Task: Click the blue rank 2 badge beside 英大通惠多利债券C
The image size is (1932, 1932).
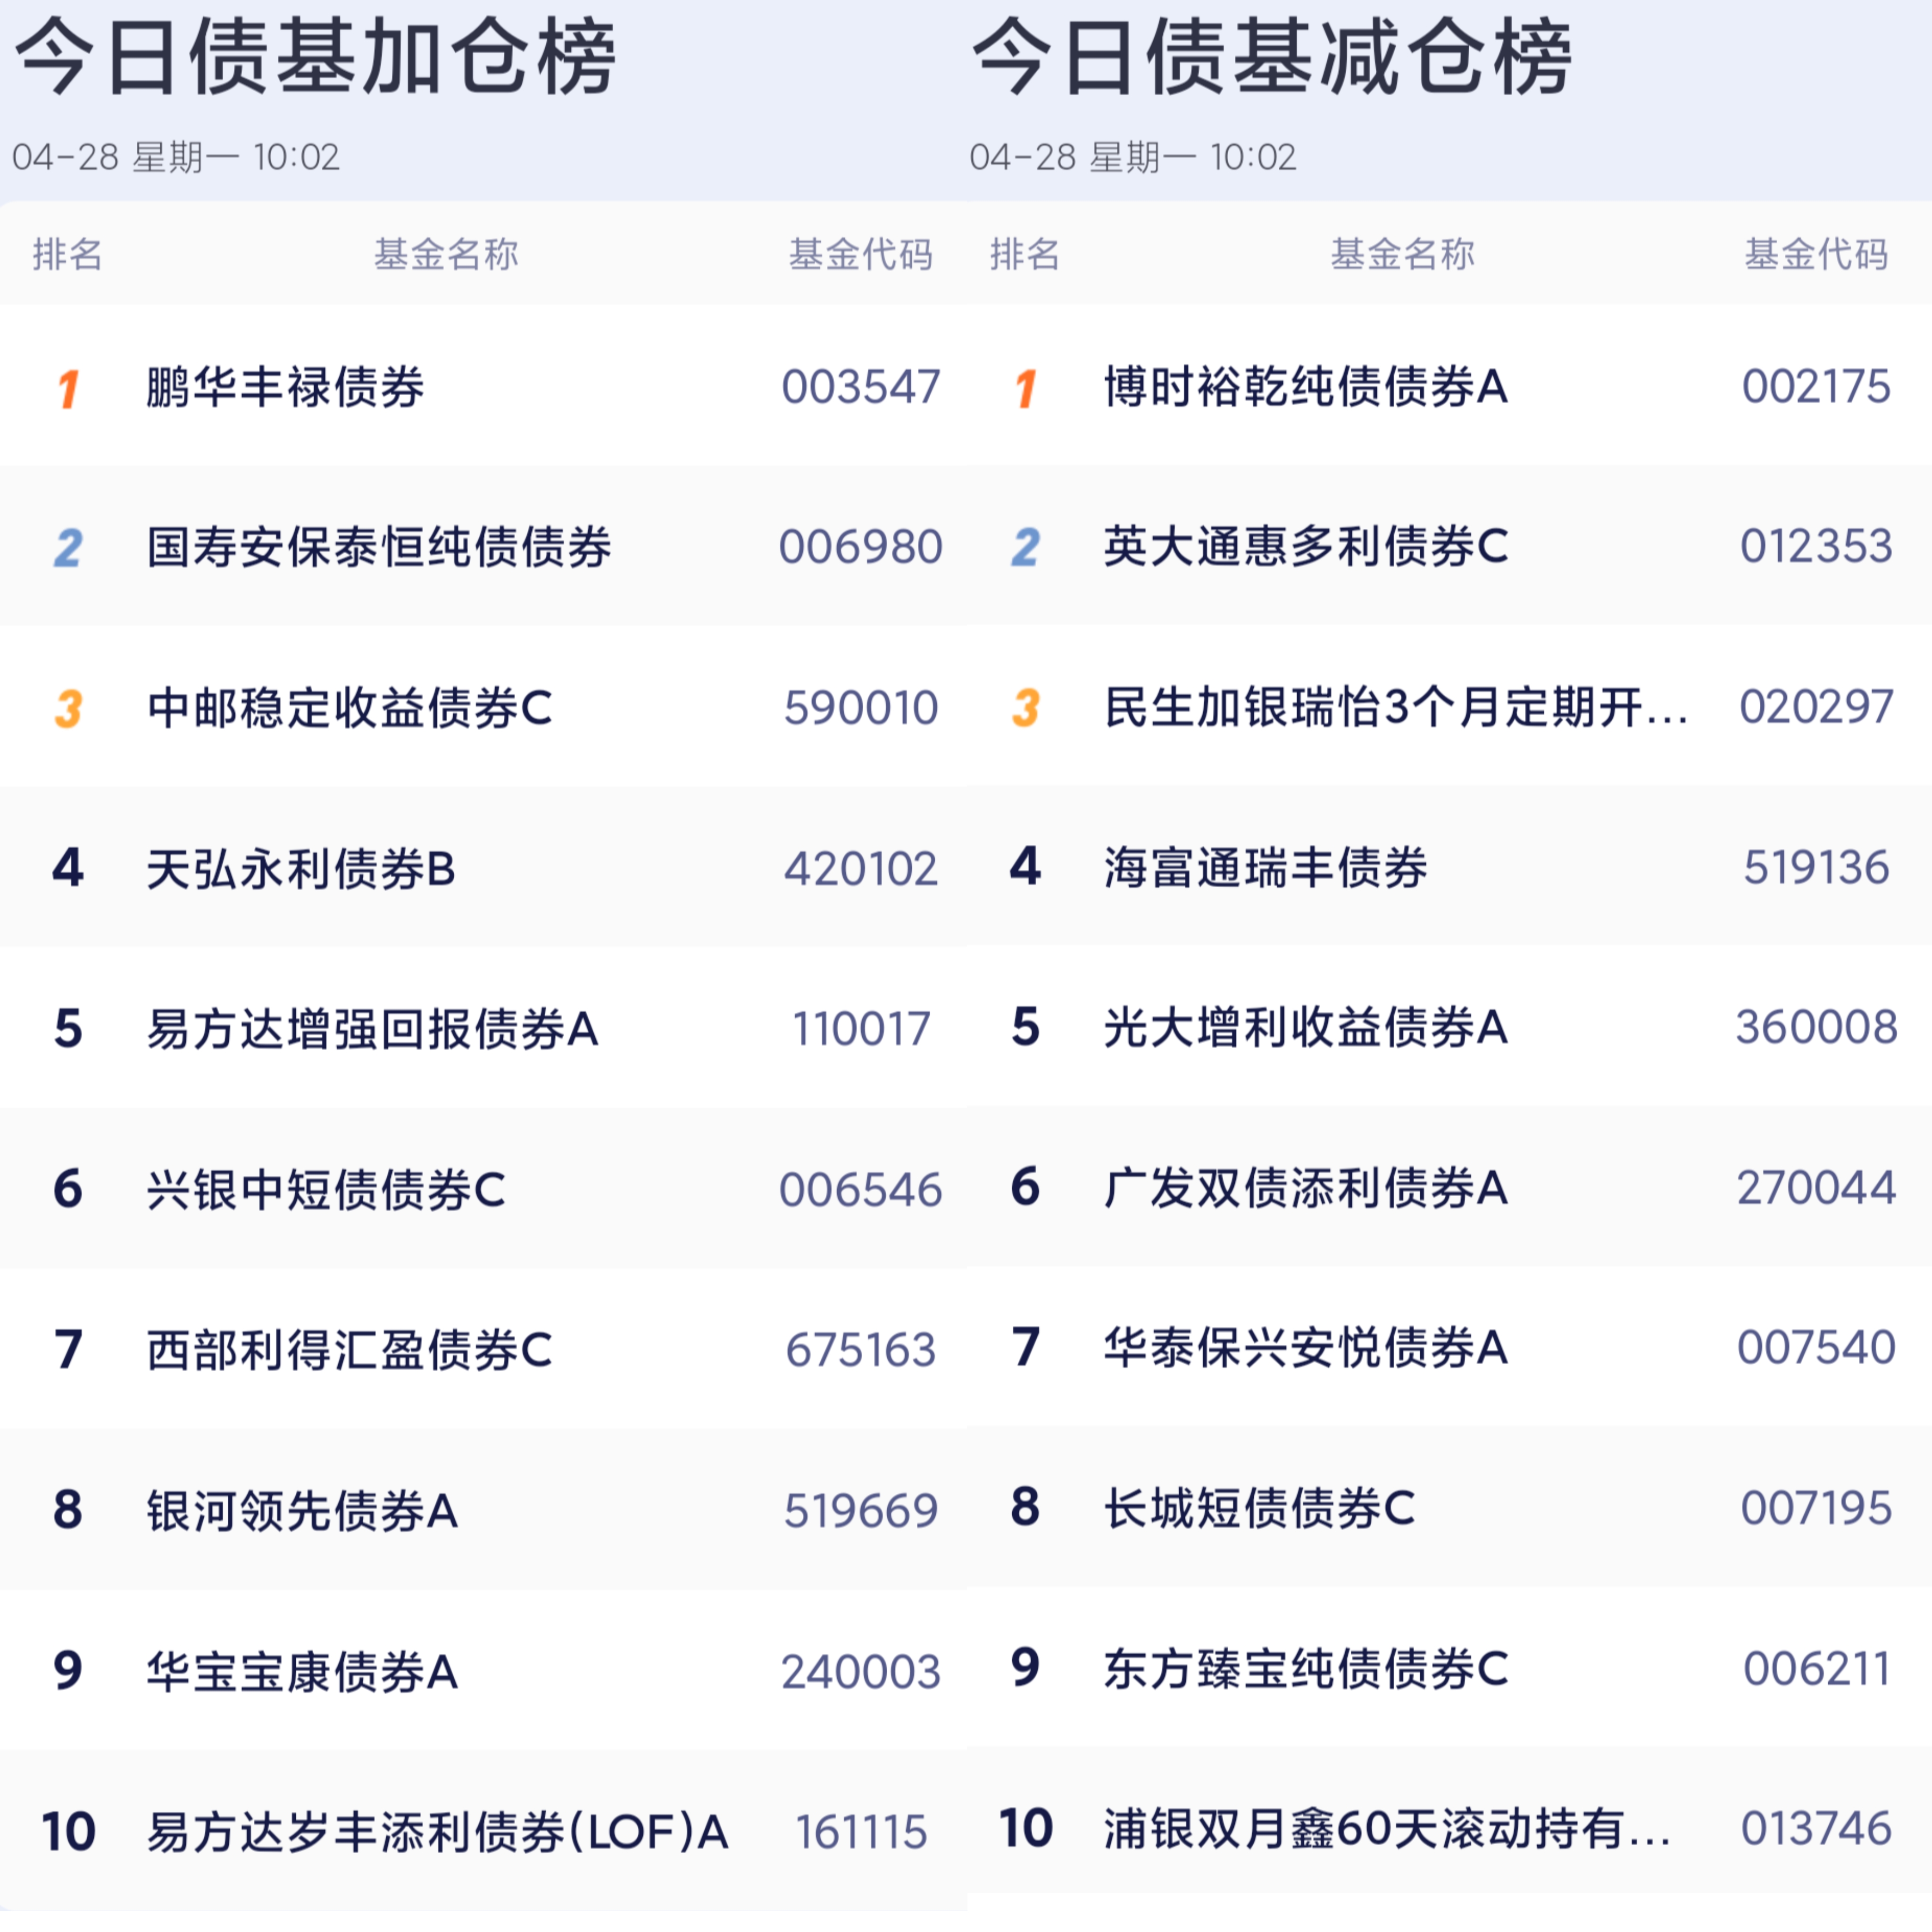Action: click(1025, 547)
